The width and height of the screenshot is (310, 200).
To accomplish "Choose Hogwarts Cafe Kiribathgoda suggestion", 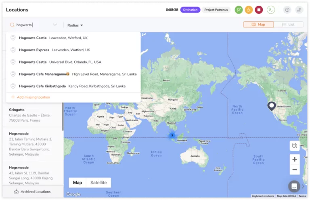I will 73,86.
